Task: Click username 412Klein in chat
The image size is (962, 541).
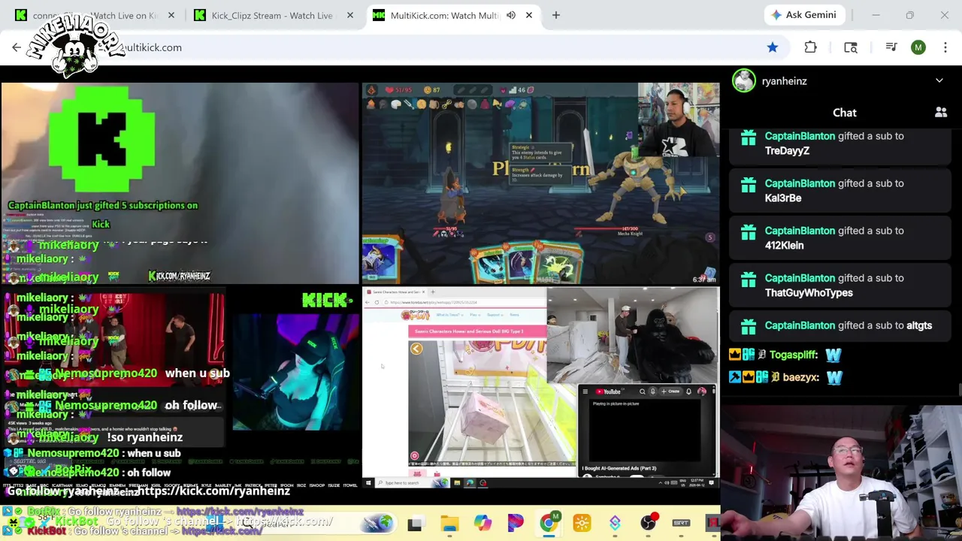Action: click(784, 246)
